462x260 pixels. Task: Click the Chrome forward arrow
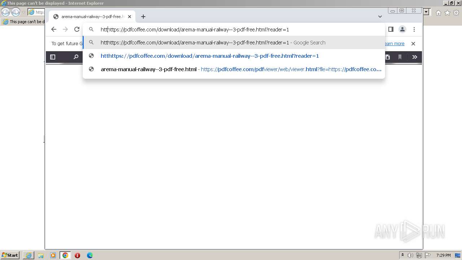click(65, 30)
